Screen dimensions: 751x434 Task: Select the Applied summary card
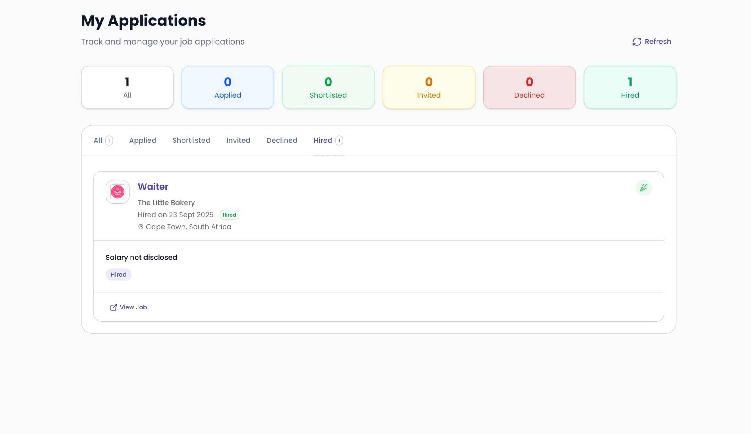pyautogui.click(x=227, y=88)
